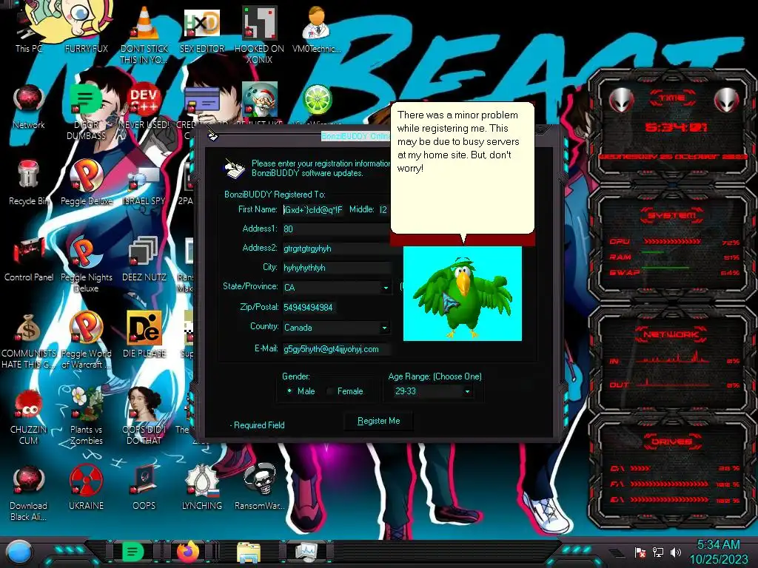Click the parrot's speech balloon message
758x568 pixels.
(x=462, y=168)
